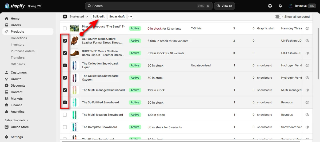Preview ALIPASINM Oxford shoes with eye icon

click(x=307, y=41)
